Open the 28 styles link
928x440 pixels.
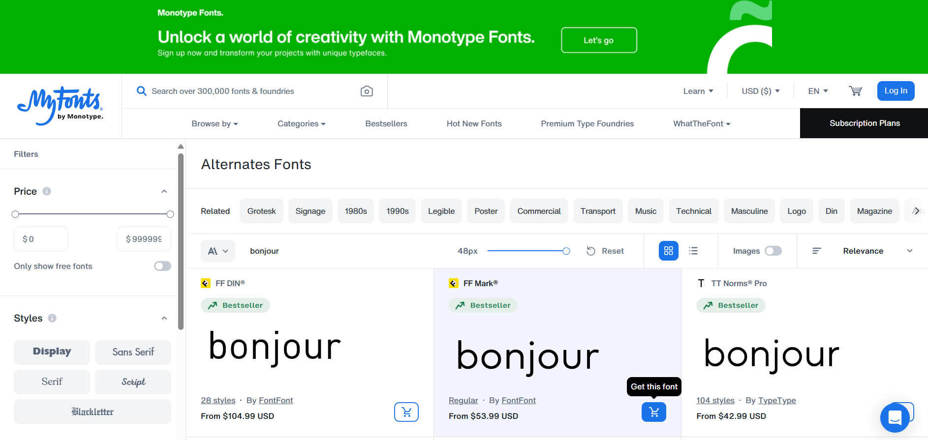coord(218,401)
